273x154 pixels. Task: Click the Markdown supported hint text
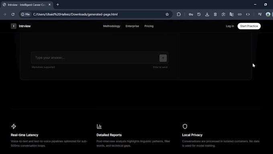coord(43,67)
